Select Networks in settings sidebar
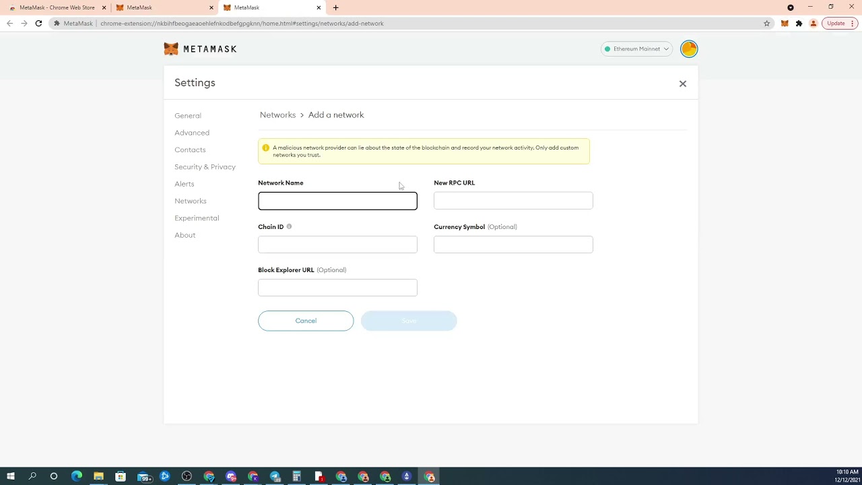Image resolution: width=862 pixels, height=485 pixels. click(191, 201)
